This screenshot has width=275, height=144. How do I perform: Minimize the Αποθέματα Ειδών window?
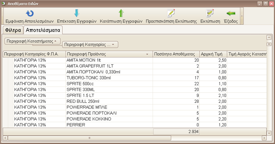pos(260,4)
